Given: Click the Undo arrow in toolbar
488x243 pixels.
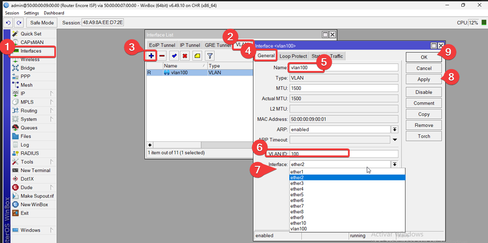Looking at the screenshot, I should (x=9, y=23).
